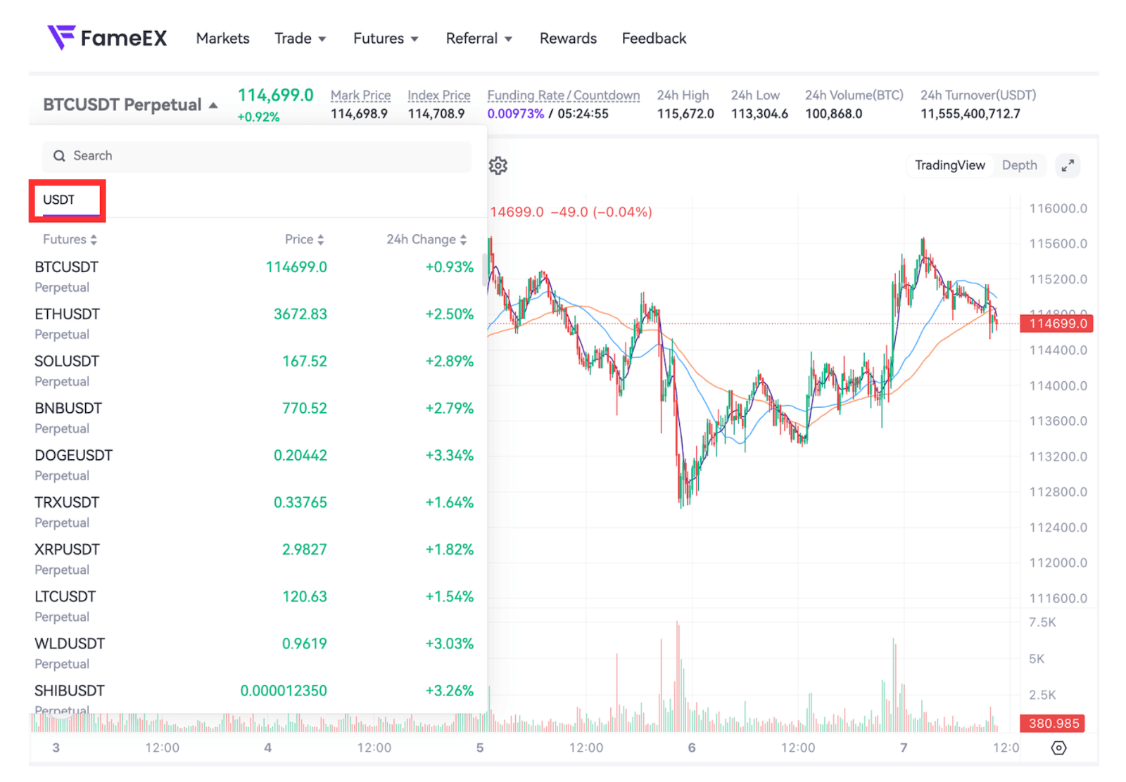1126x782 pixels.
Task: Select the USDT tab
Action: coord(59,200)
